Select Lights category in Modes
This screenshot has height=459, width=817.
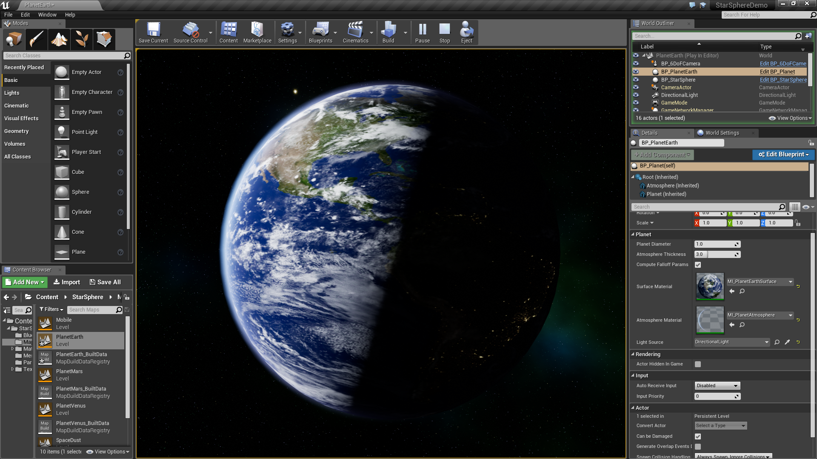tap(26, 93)
